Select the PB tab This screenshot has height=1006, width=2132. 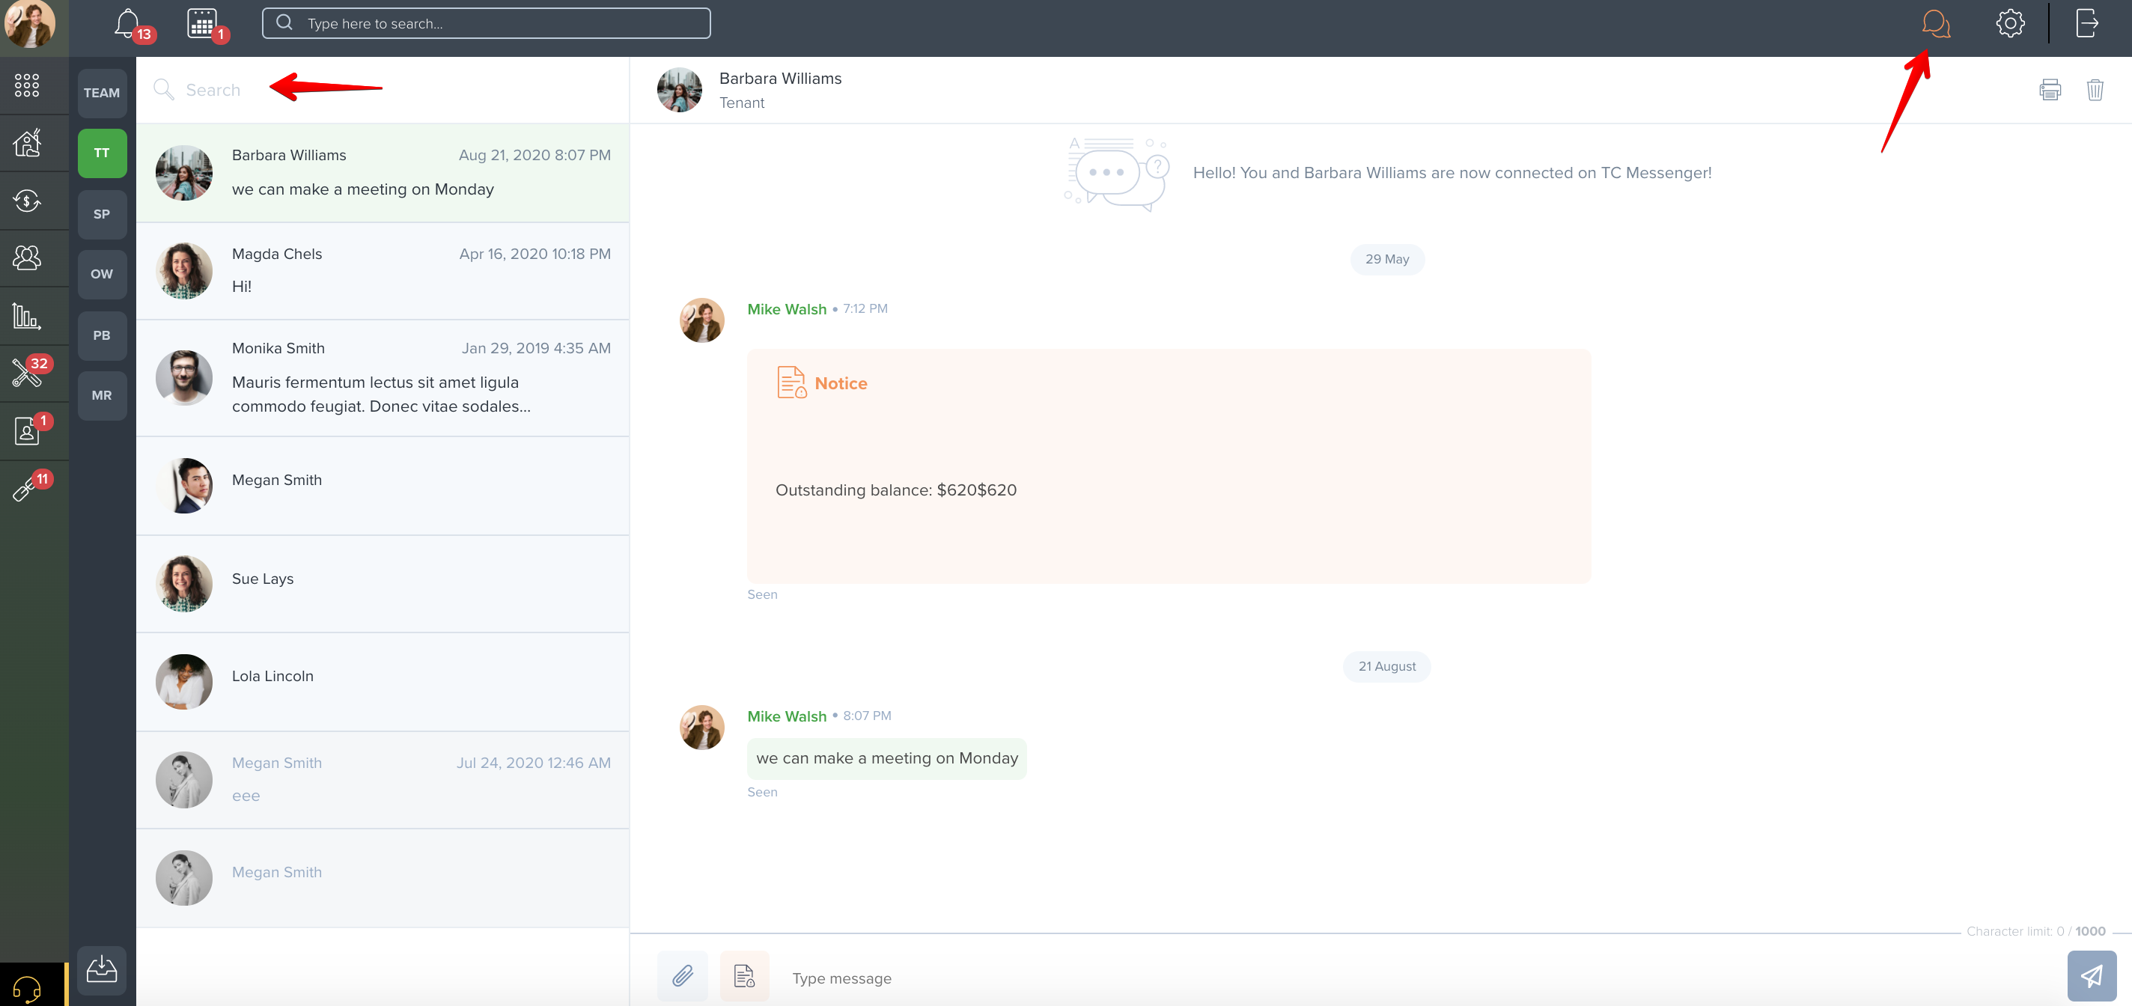[102, 335]
